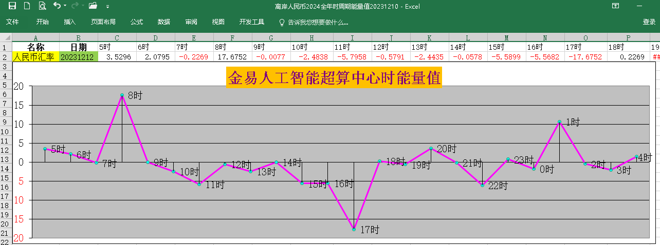
Task: Select the 数据 ribbon tab
Action: tap(164, 22)
